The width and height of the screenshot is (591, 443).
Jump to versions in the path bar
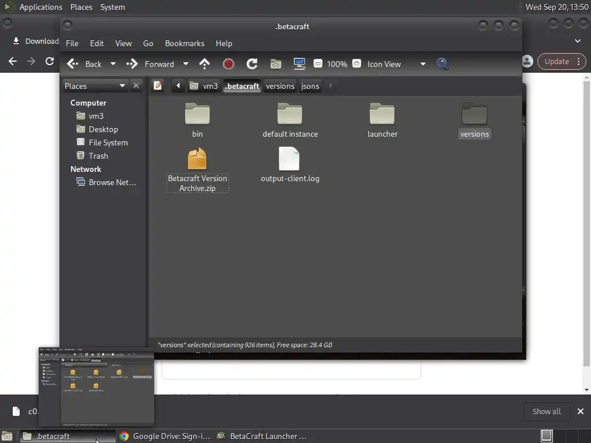[x=280, y=86]
